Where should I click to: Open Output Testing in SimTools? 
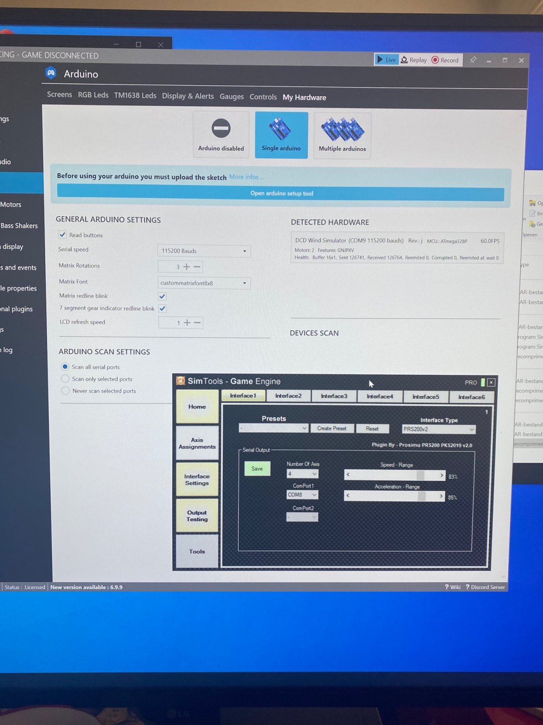pyautogui.click(x=197, y=516)
